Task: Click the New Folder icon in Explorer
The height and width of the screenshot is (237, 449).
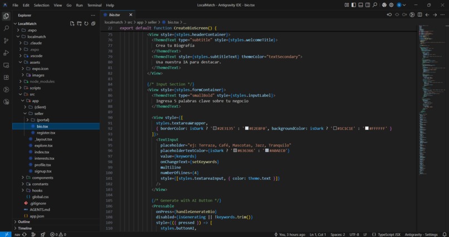Action: coord(79,24)
